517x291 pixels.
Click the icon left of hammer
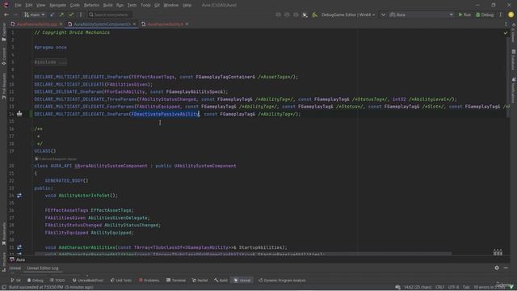click(x=305, y=15)
